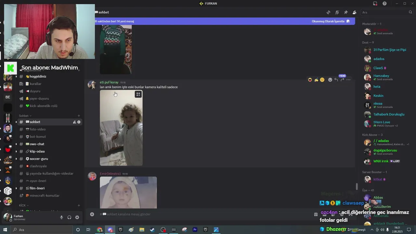Open the 5G server icon
This screenshot has height=234, width=416.
point(8,201)
